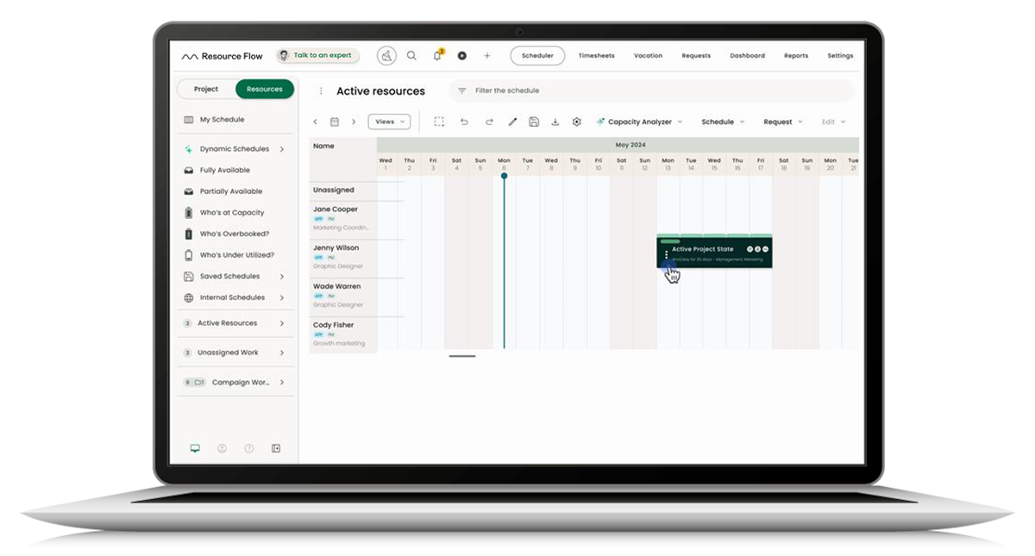This screenshot has width=1035, height=556.
Task: Open the Dashboard tab
Action: point(747,56)
